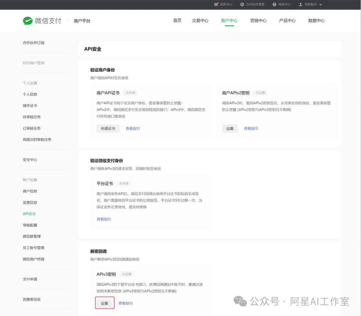361x316 pixels.
Task: Go to 首页 in main navigation
Action: tap(177, 20)
